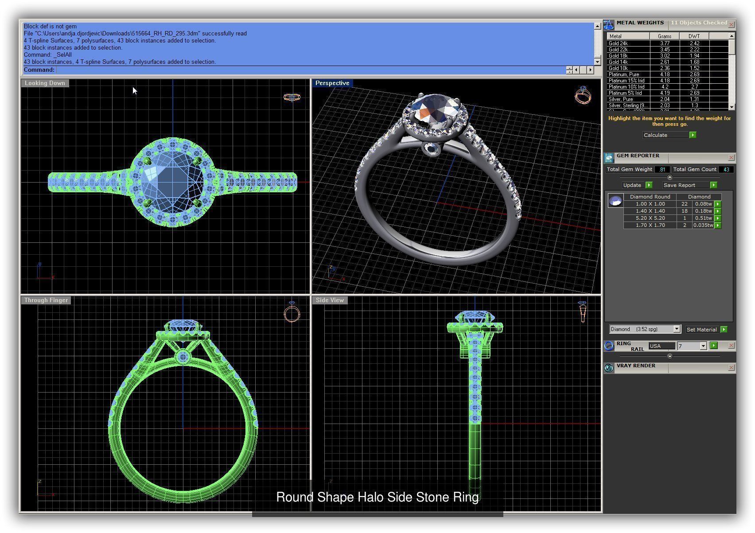Viewport: 755px width, 533px height.
Task: Select the Silver, Pure row
Action: pos(668,99)
